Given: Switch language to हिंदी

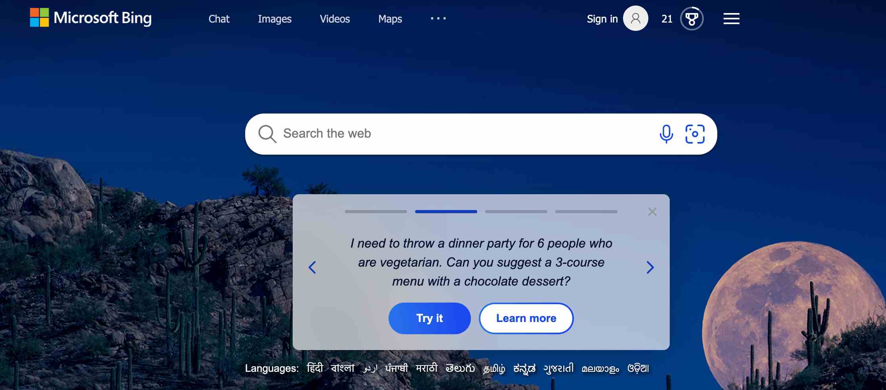Looking at the screenshot, I should click(x=315, y=368).
